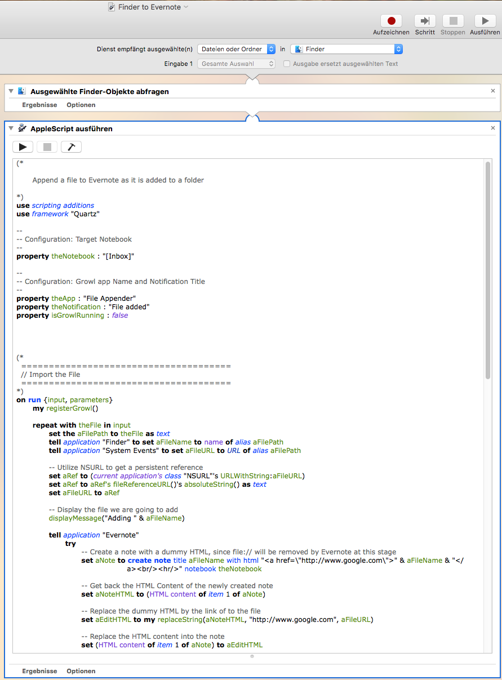Image resolution: width=502 pixels, height=680 pixels.
Task: Open the Gesamte Auswahl dropdown
Action: (x=236, y=64)
